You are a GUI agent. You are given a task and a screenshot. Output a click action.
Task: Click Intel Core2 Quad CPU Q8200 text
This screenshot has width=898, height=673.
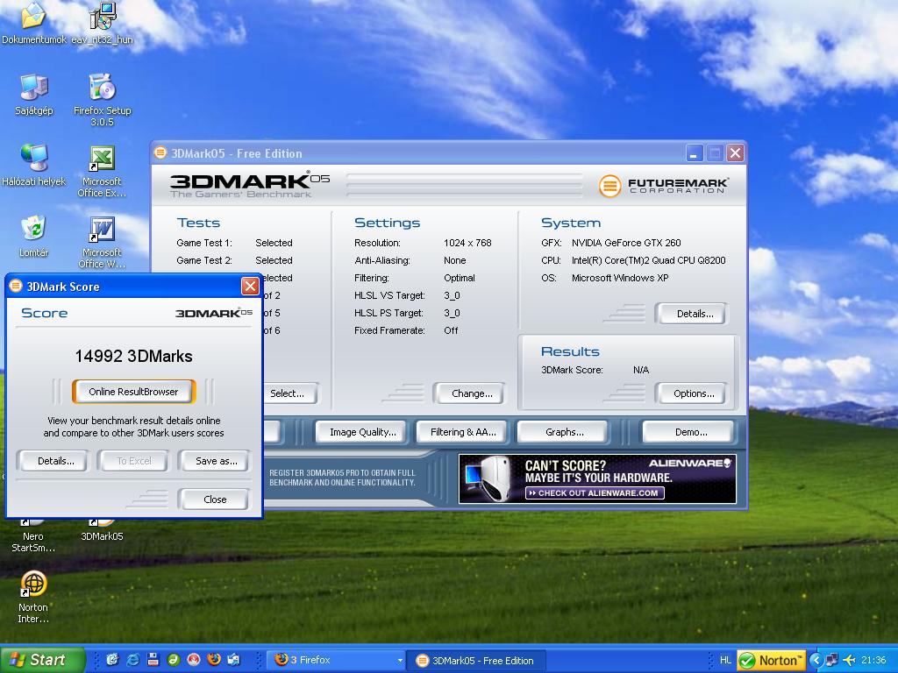click(x=648, y=260)
